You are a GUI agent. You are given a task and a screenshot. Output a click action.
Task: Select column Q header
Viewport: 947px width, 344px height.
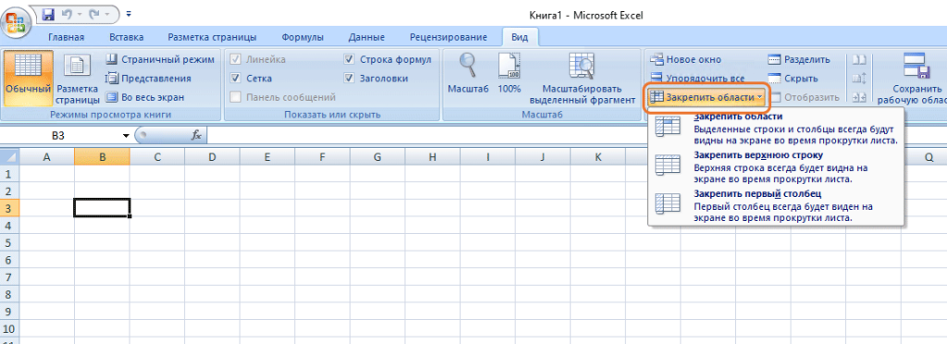(x=929, y=157)
